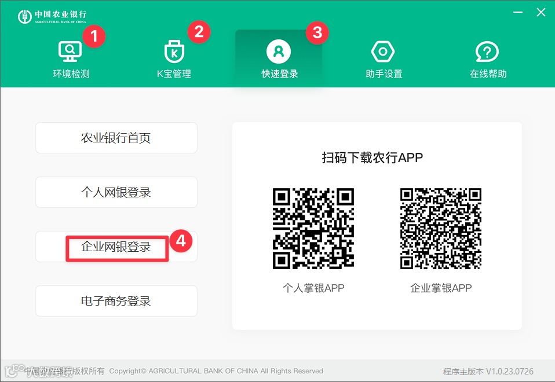
Task: Switch to the 快速登录 tab label
Action: coord(280,74)
